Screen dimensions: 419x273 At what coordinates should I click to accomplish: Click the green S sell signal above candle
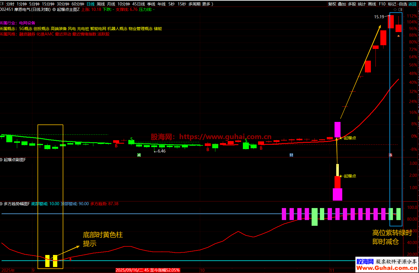click(x=131, y=139)
